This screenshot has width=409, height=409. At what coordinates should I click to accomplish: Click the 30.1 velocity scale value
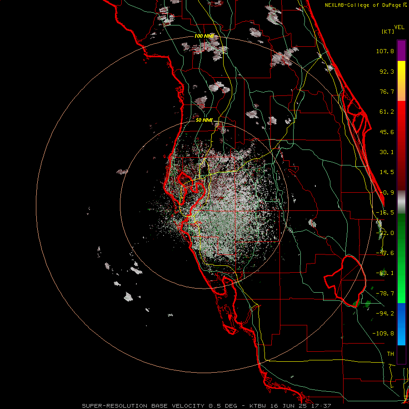pos(387,152)
